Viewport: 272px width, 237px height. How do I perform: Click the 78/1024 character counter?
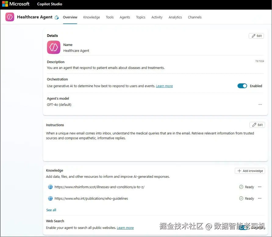tap(259, 61)
